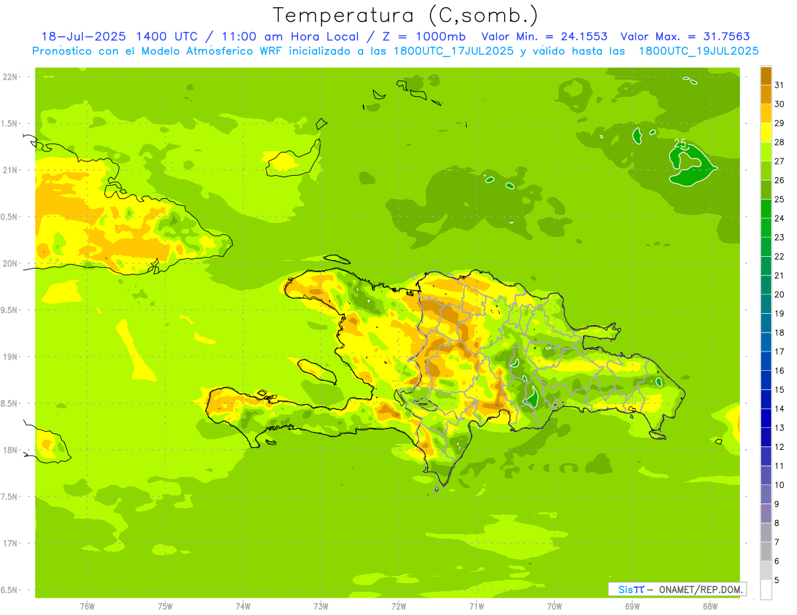797x615 pixels.
Task: Click the "22N" latitude axis label
Action: (x=10, y=77)
